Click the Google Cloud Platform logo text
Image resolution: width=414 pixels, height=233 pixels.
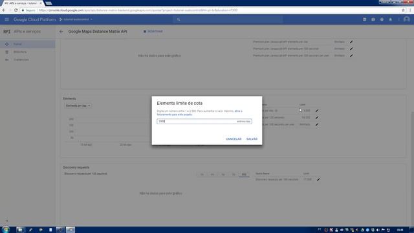pos(34,19)
